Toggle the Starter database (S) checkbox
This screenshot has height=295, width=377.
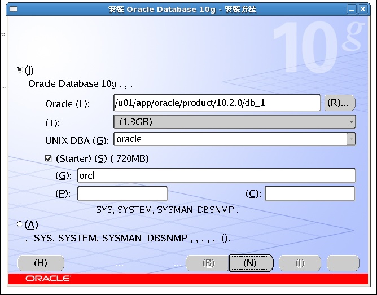tap(49, 158)
